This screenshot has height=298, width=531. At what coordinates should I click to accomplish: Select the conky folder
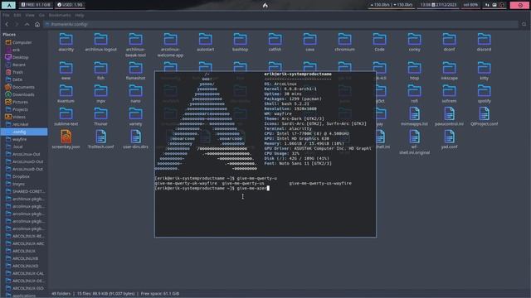click(415, 42)
